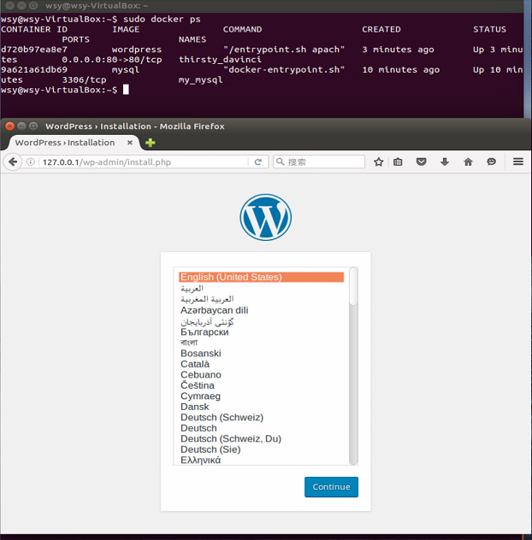Viewport: 532px width, 540px height.
Task: Maximize the Firefox window
Action: 33,126
